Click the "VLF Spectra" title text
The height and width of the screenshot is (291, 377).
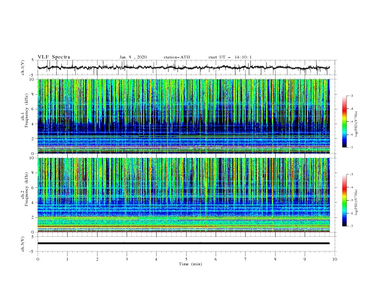click(x=54, y=57)
